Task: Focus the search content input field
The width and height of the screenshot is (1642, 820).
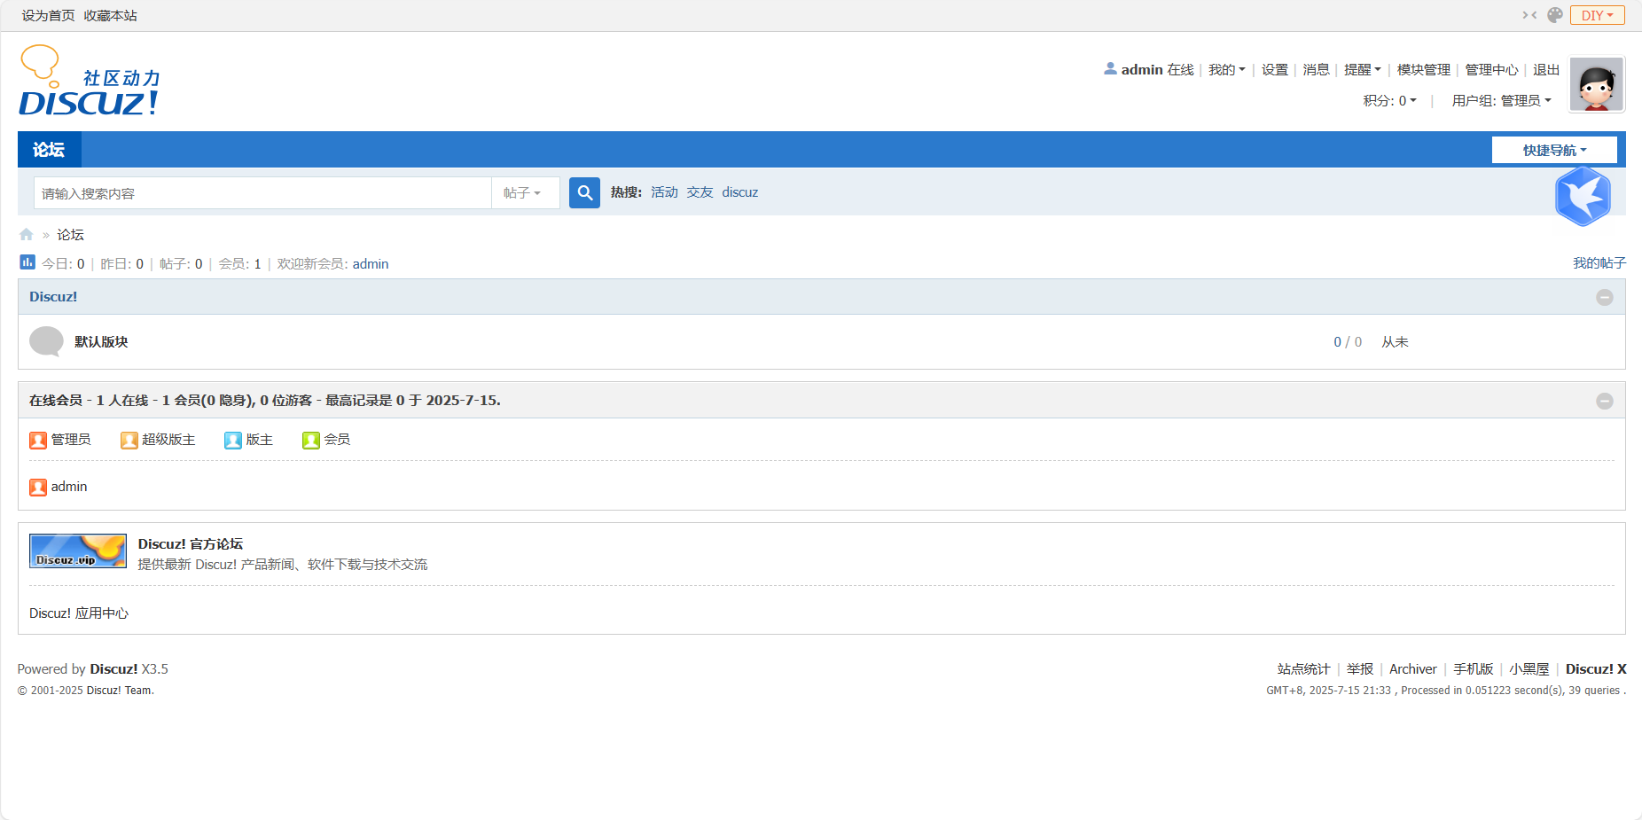Action: [262, 192]
